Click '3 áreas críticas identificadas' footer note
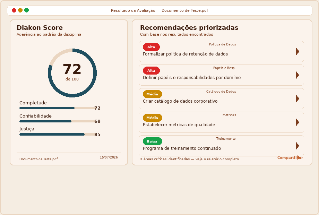 tap(165, 159)
